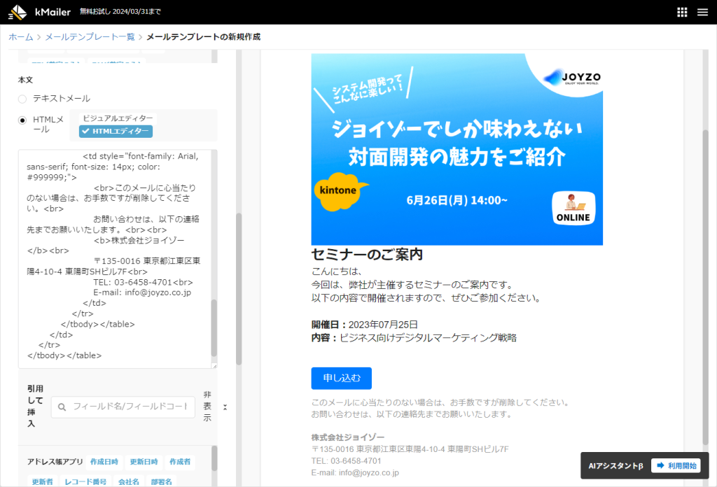Click the HTML textarea vertical scrollbar
Viewport: 717px width, 487px height.
click(214, 327)
